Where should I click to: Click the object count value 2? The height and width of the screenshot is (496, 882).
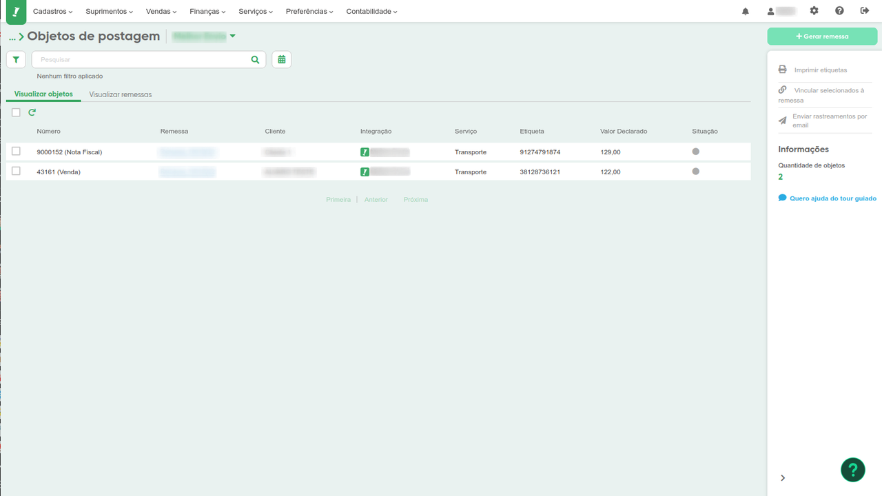[x=781, y=177]
